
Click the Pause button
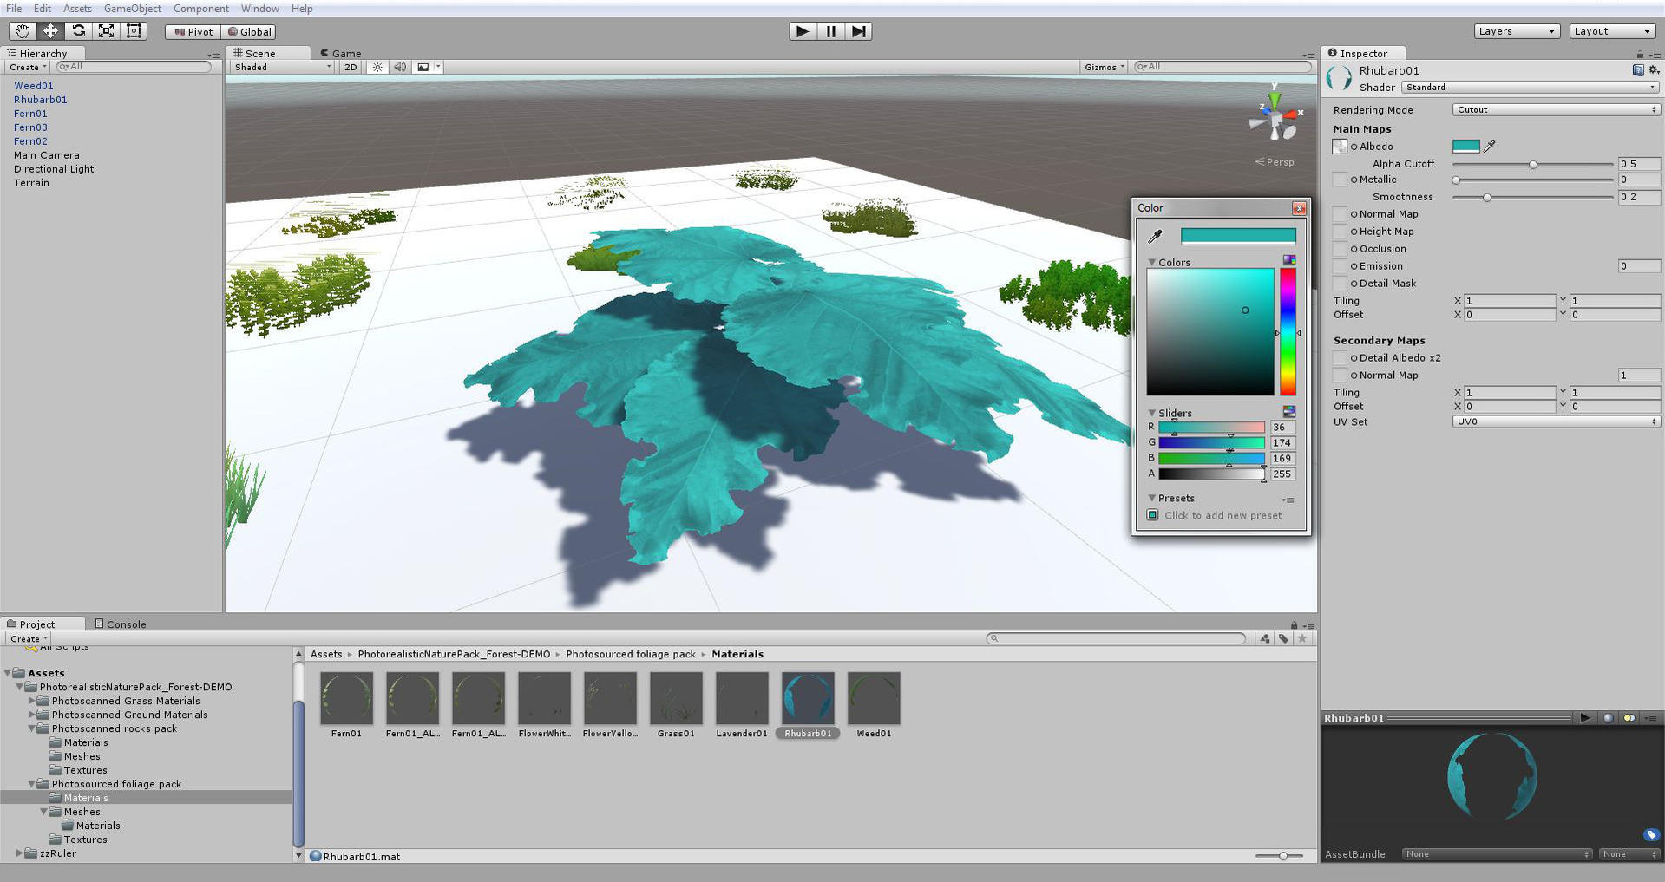pyautogui.click(x=830, y=31)
